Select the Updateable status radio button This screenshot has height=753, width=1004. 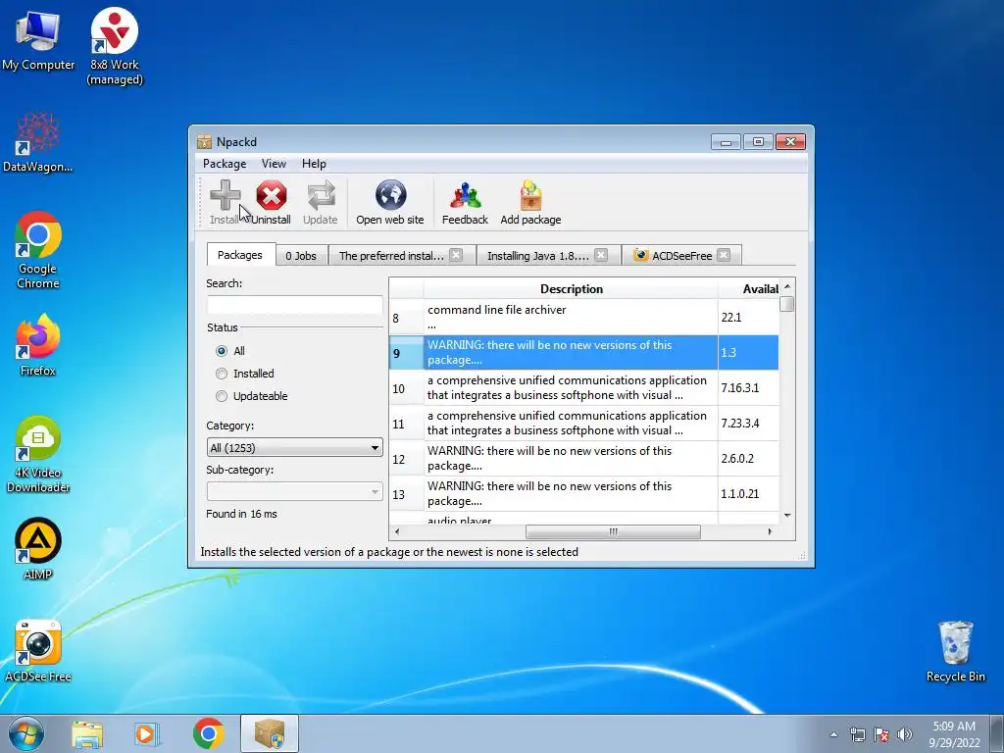click(x=222, y=396)
